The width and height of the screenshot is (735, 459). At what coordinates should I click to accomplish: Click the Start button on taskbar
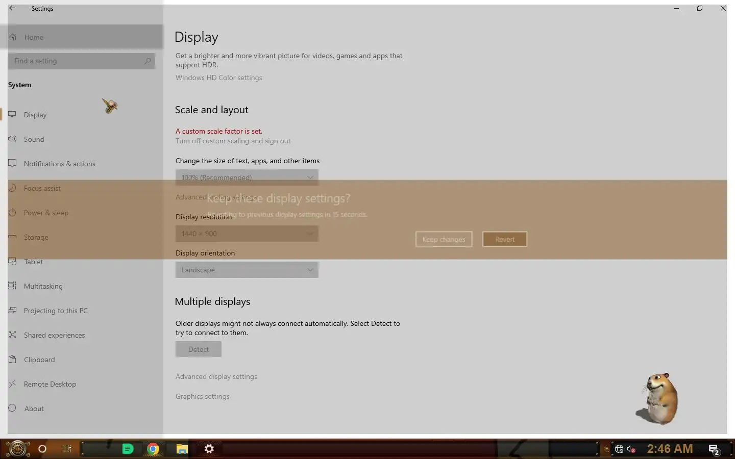(17, 449)
